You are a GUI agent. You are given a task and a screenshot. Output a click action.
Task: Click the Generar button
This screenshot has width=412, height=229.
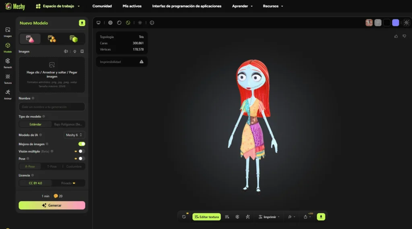point(52,205)
